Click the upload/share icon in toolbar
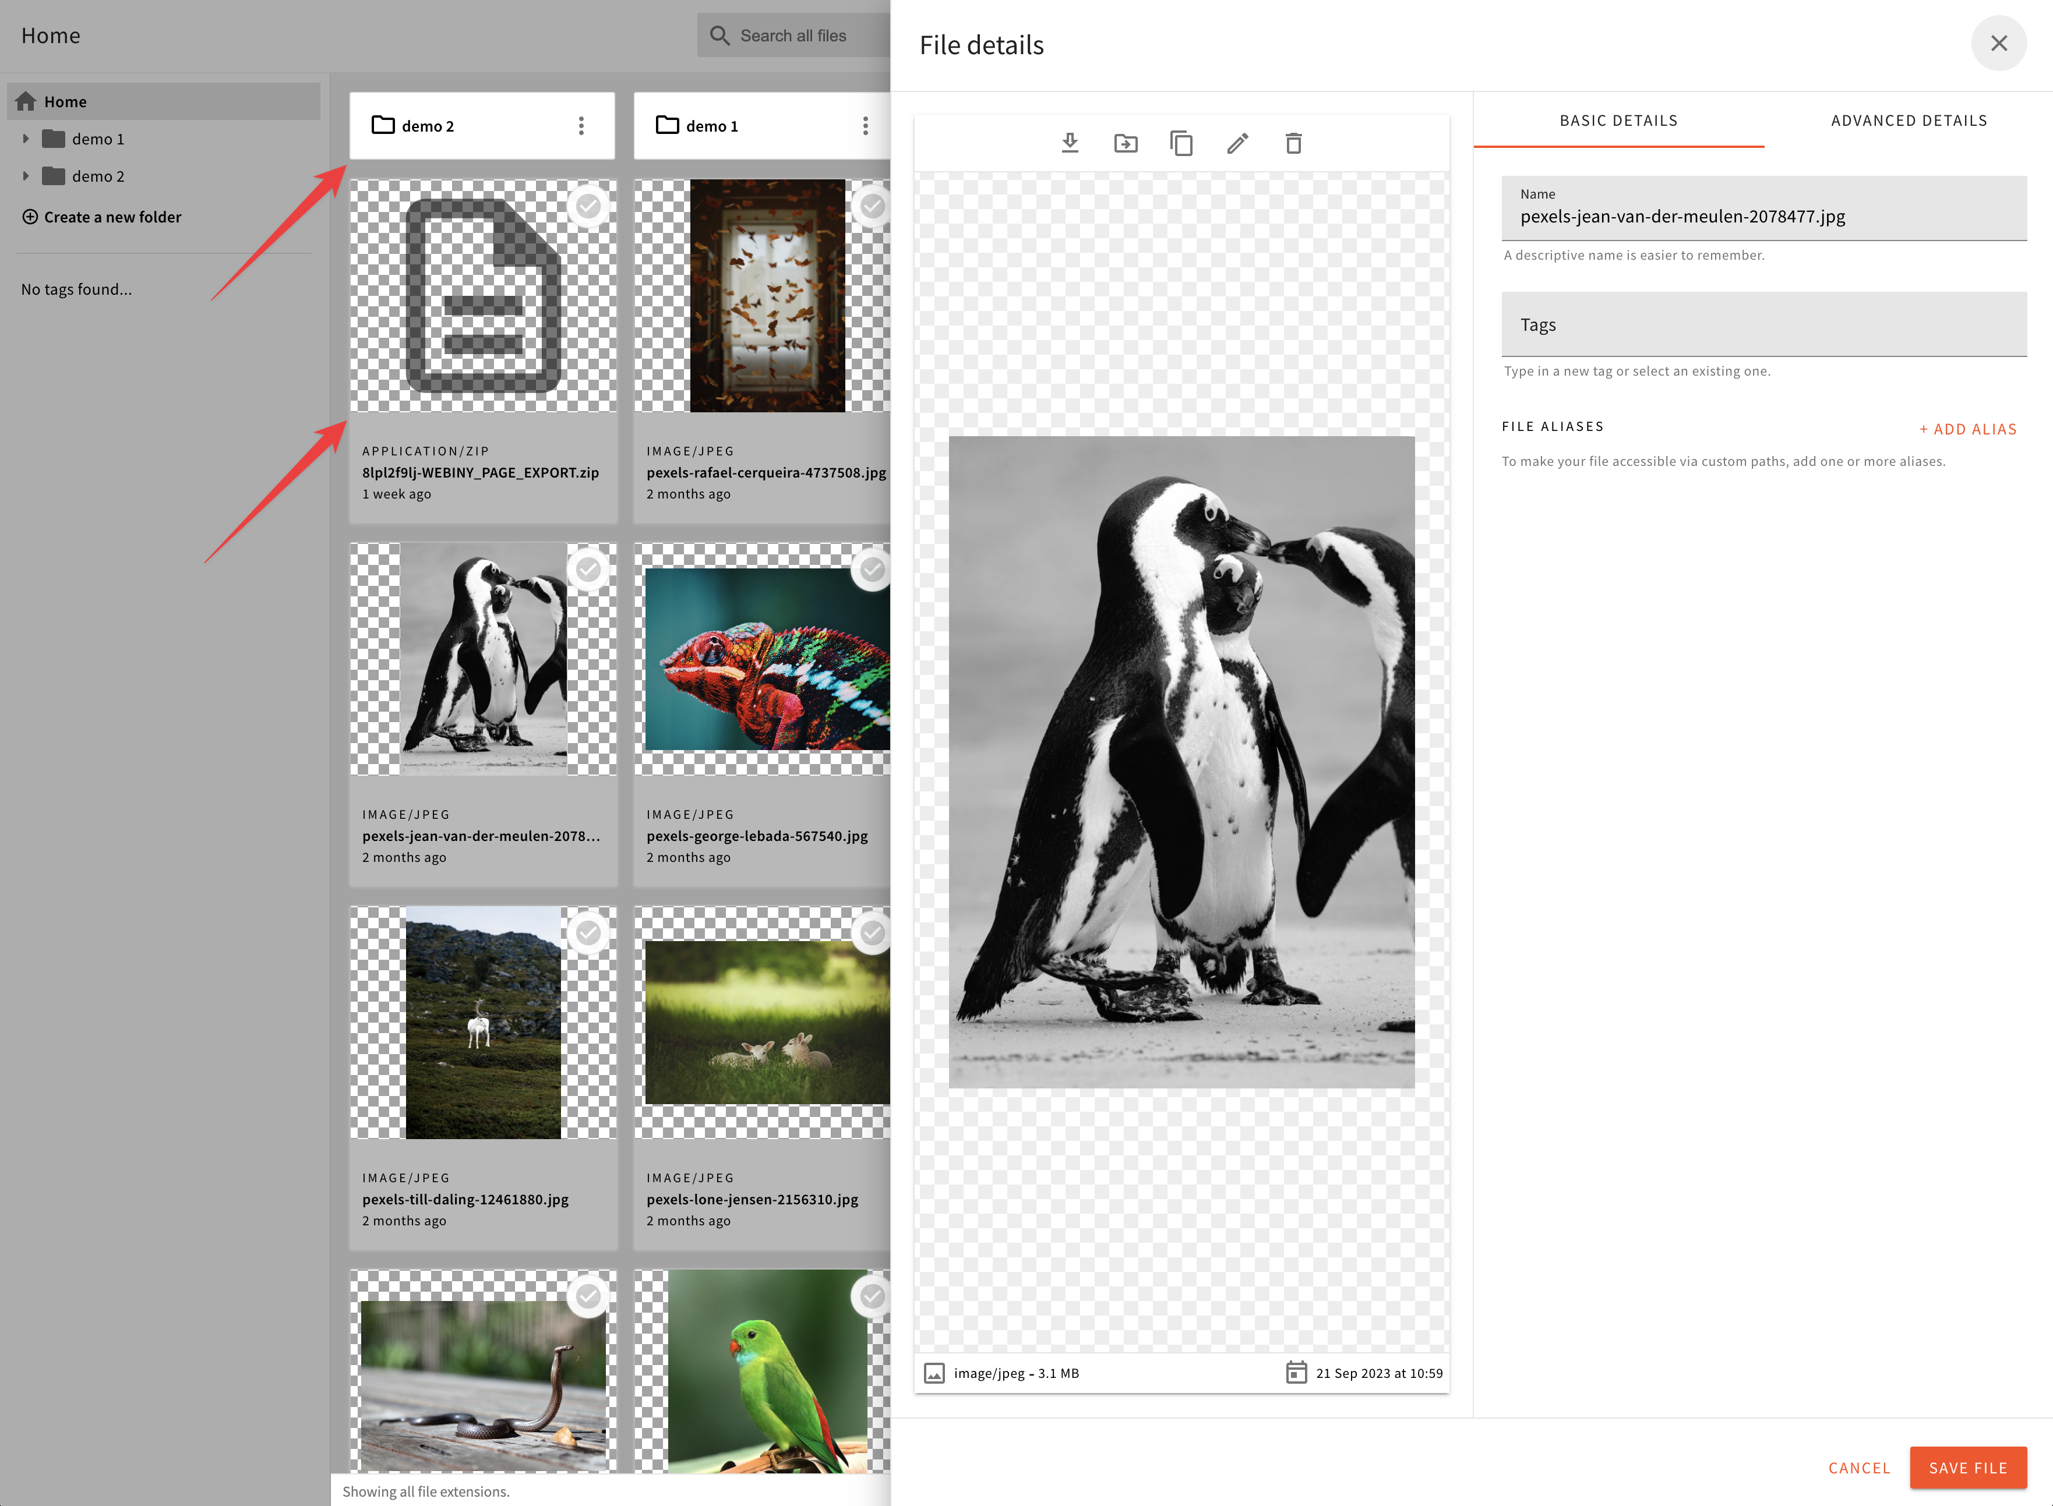 click(x=1126, y=143)
